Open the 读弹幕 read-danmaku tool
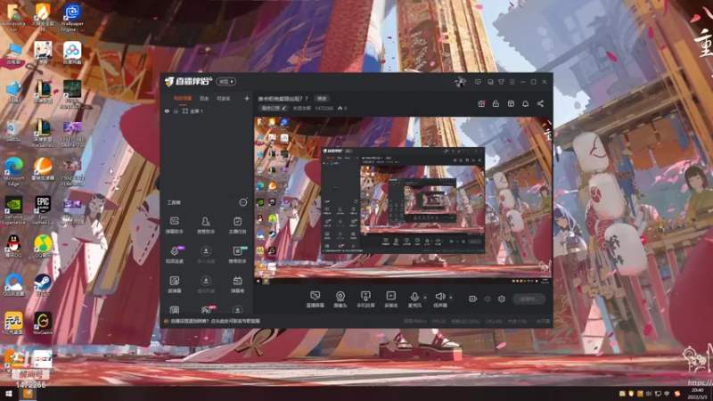 174,284
